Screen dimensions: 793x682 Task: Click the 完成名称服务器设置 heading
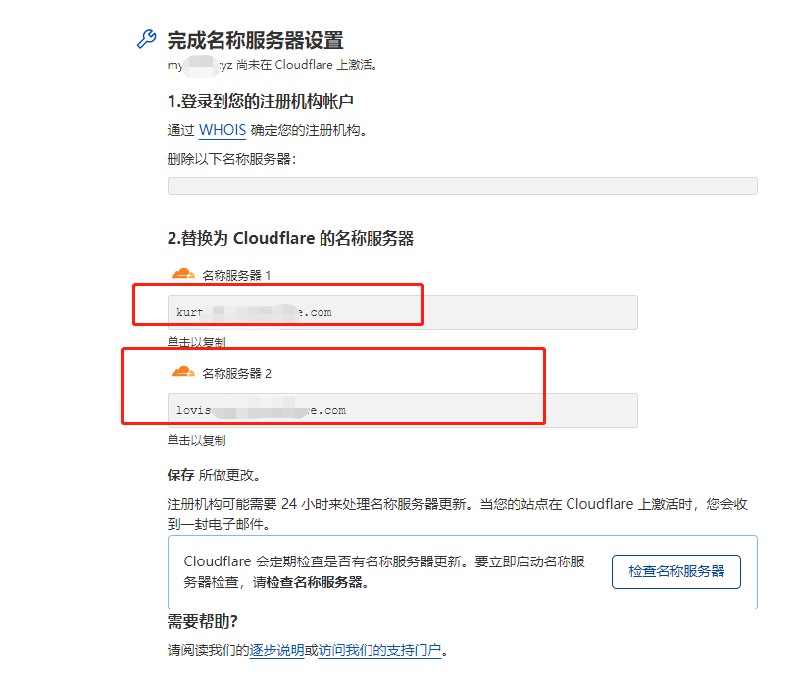[256, 40]
